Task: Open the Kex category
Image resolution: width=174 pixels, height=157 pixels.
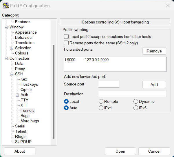Action: click(x=24, y=79)
